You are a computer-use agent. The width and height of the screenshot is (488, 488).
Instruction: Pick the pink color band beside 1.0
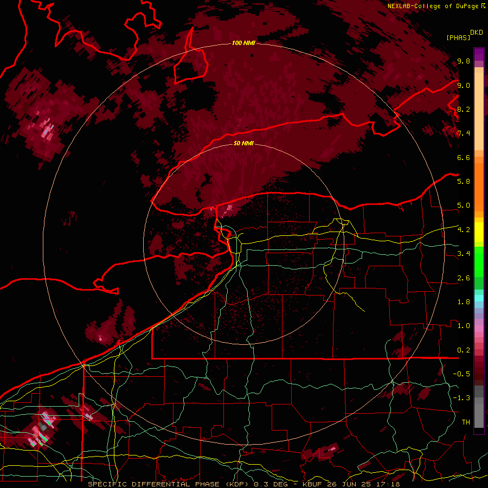pyautogui.click(x=479, y=329)
